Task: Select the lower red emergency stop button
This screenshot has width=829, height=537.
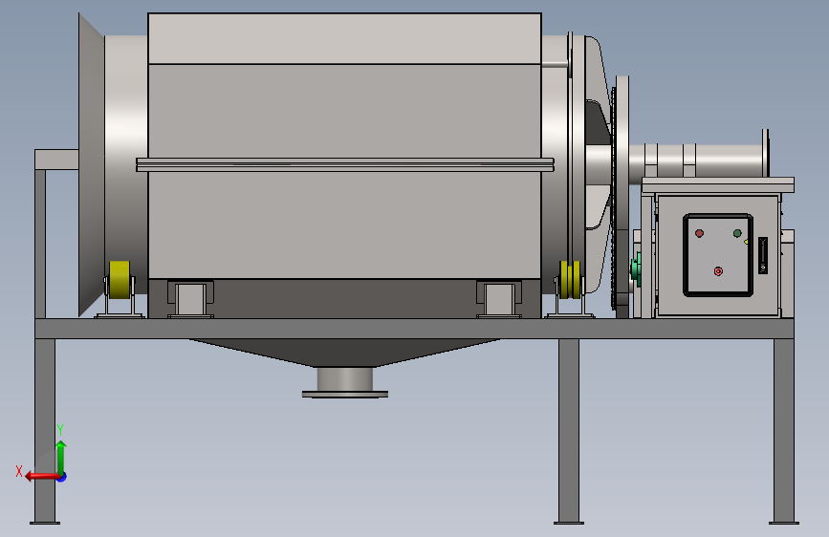Action: point(718,271)
